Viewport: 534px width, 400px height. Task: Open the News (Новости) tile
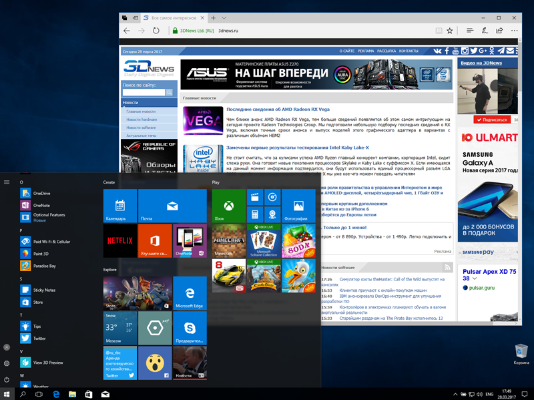click(x=190, y=363)
